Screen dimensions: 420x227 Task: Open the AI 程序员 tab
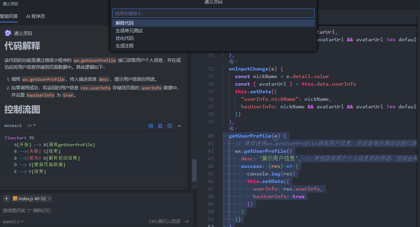35,16
